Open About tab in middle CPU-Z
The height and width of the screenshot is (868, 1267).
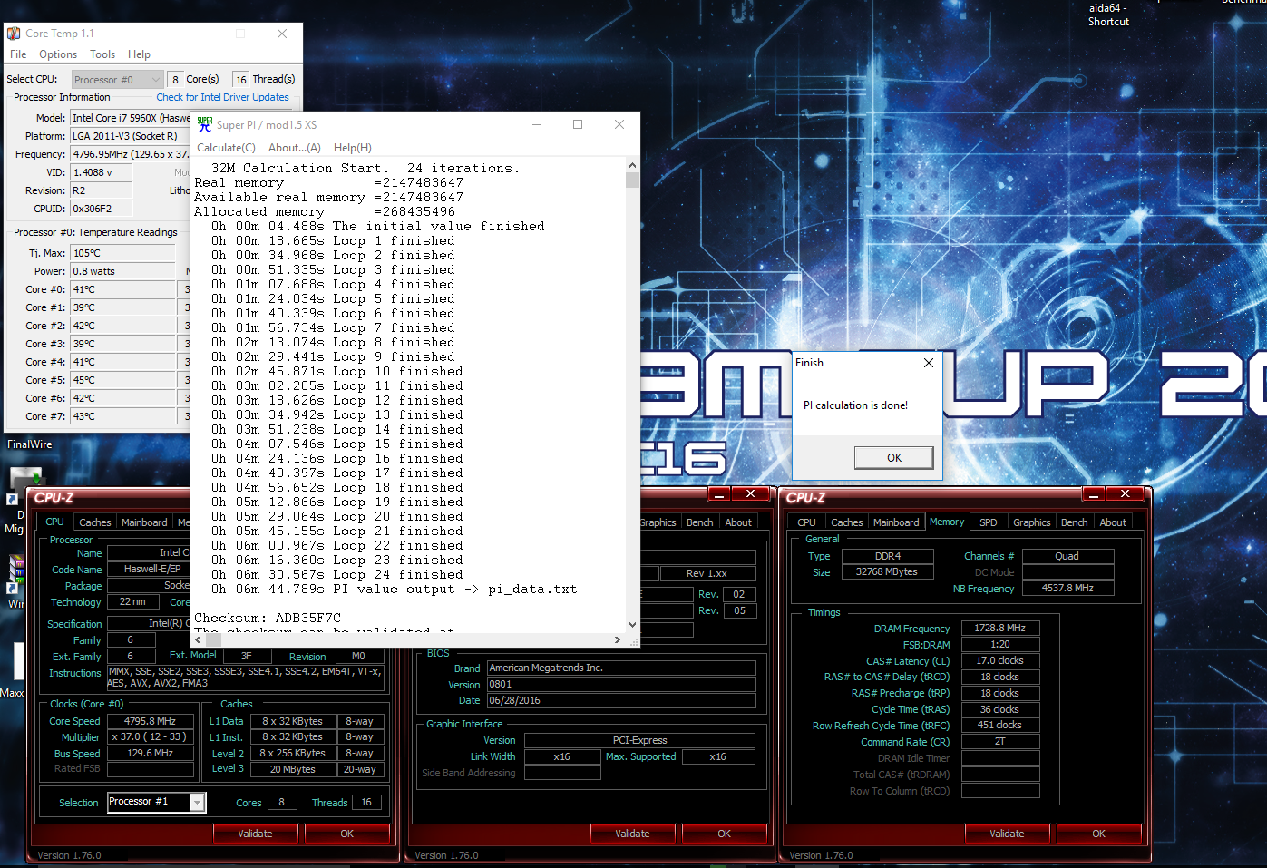738,522
